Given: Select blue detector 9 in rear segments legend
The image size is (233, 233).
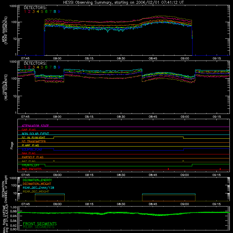Looking at the screenshot, I should [59, 67].
